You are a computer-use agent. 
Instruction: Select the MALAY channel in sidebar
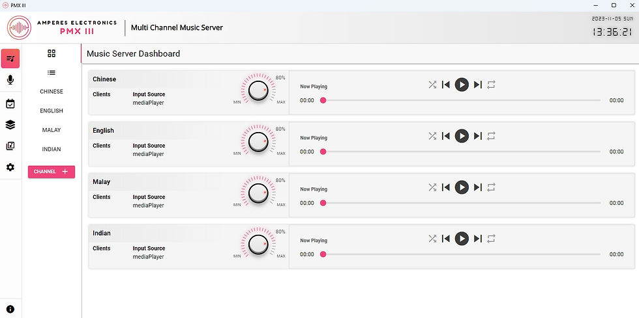pos(52,130)
